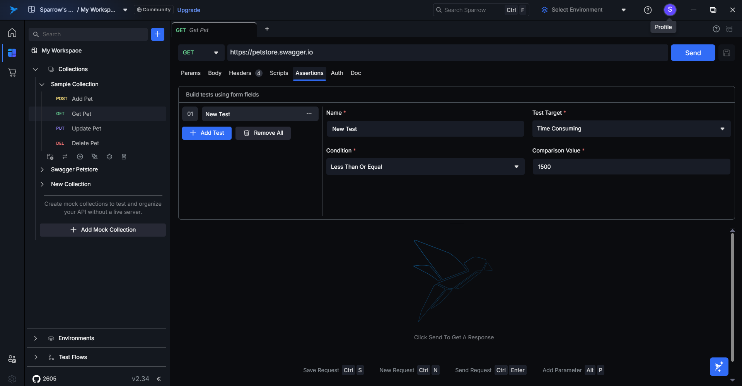Open the Help question mark in title bar
This screenshot has height=386, width=742.
click(x=648, y=10)
